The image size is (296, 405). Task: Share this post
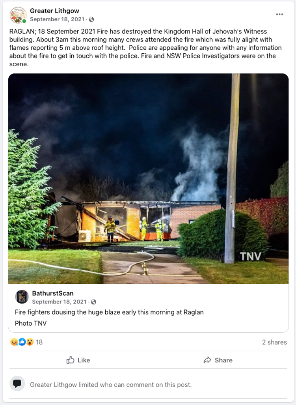[x=218, y=360]
